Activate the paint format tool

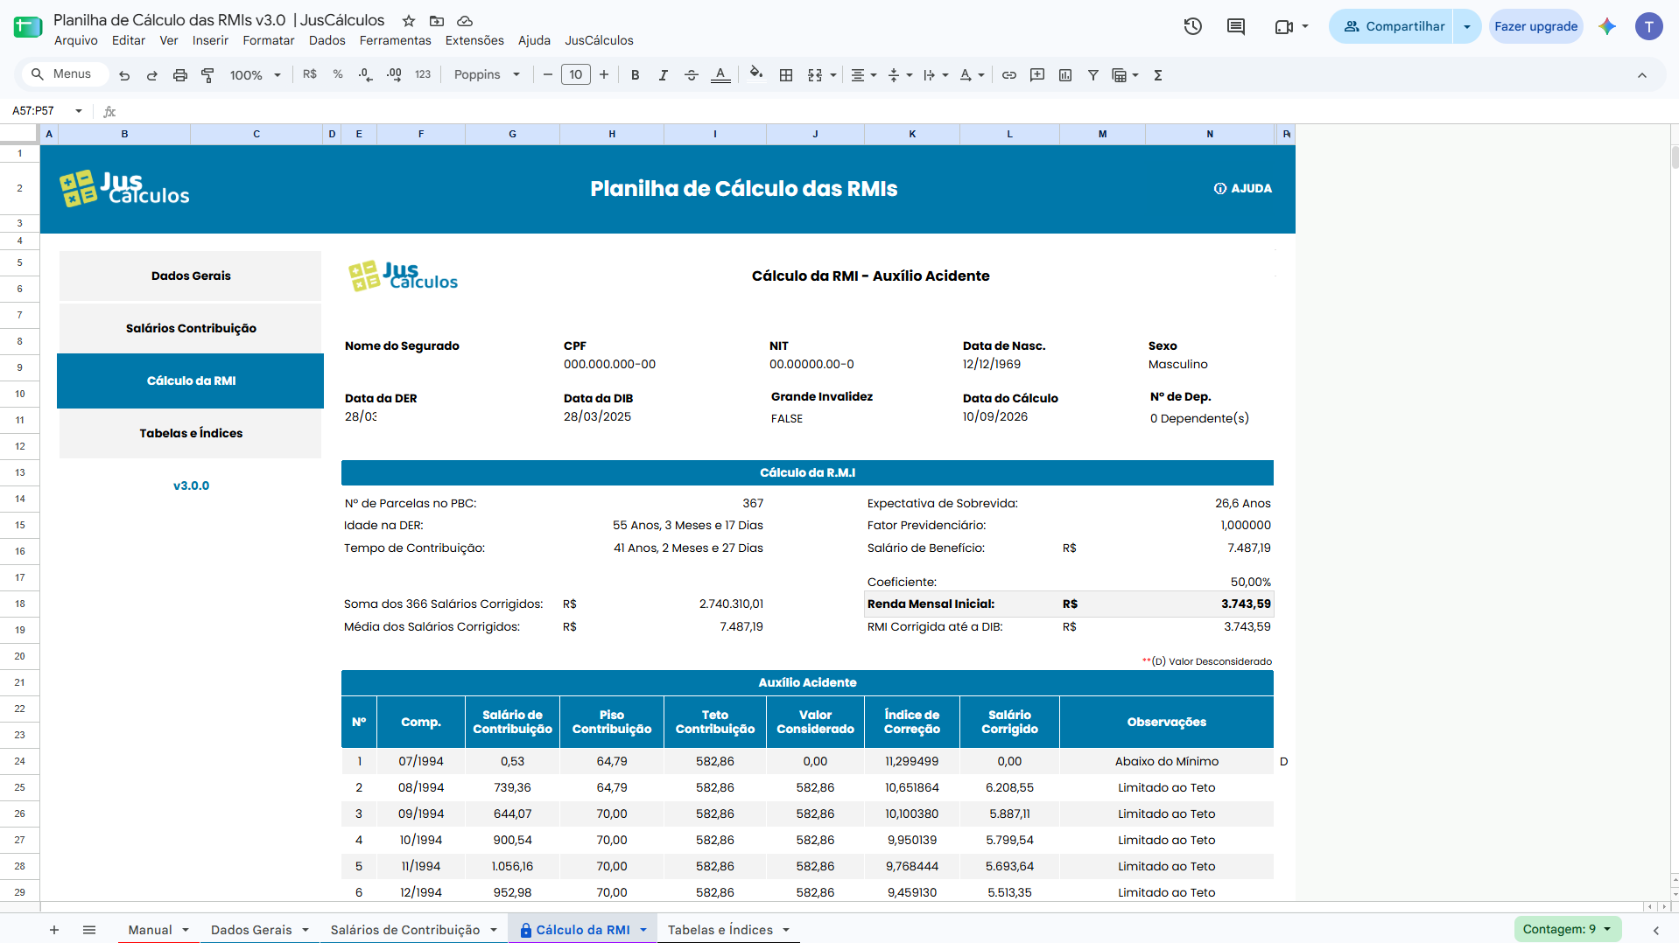[x=207, y=75]
